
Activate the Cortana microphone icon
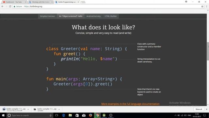click(x=51, y=115)
